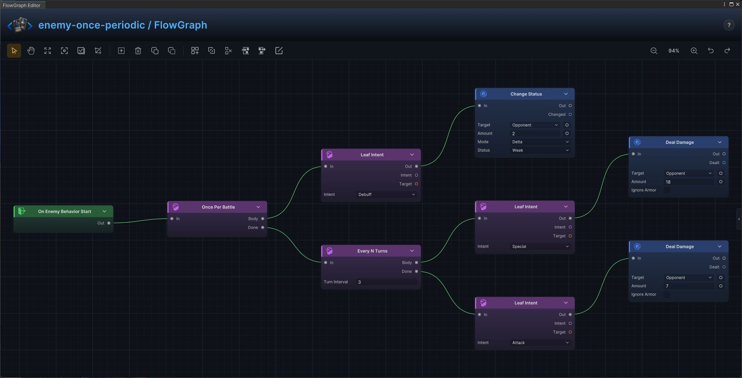Click Every N Turns Done output port
This screenshot has height=378, width=742.
[416, 271]
